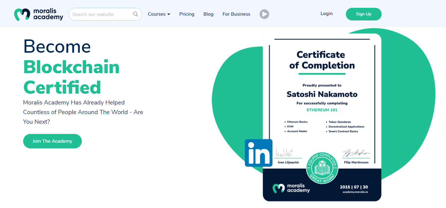Click the Course Completed seal badge
Viewport: 446px width, 208px height.
click(x=322, y=168)
